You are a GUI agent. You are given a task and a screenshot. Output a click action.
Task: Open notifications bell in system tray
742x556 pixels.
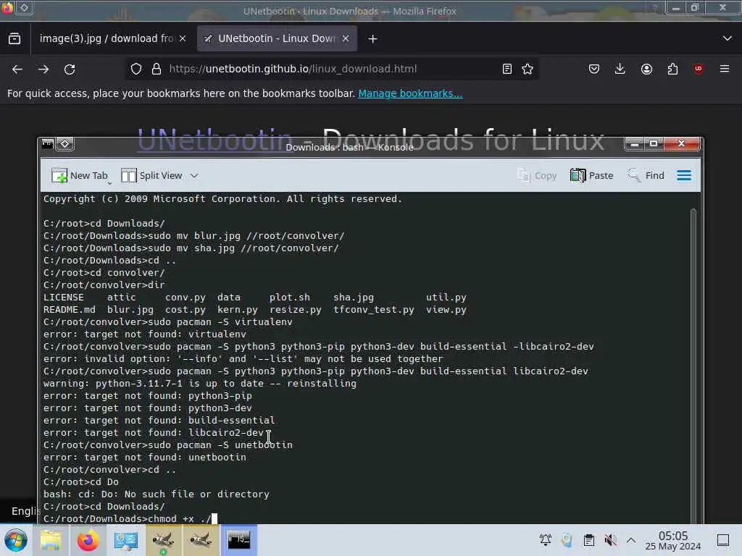546,539
